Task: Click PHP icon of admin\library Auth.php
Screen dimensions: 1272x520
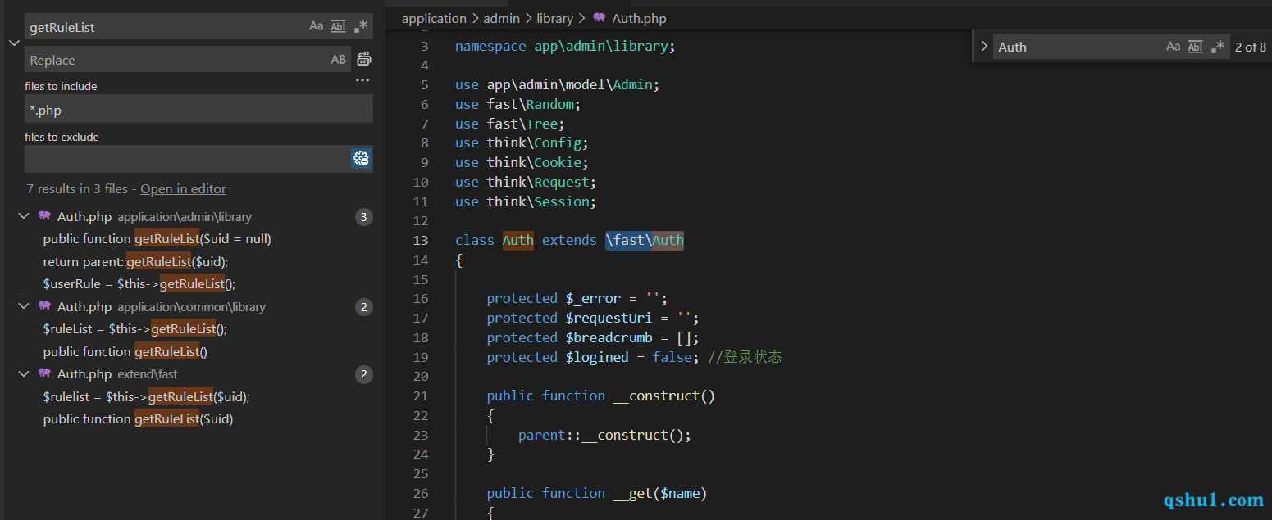Action: (x=44, y=216)
